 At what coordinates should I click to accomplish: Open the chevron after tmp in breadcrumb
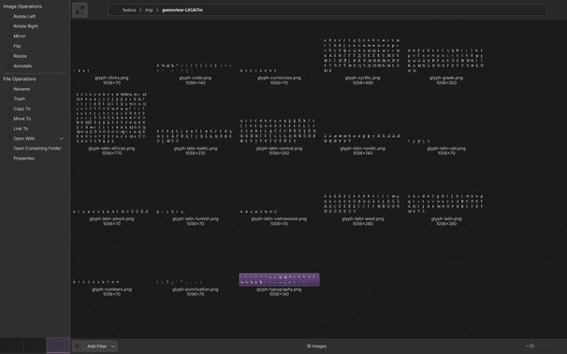point(158,10)
